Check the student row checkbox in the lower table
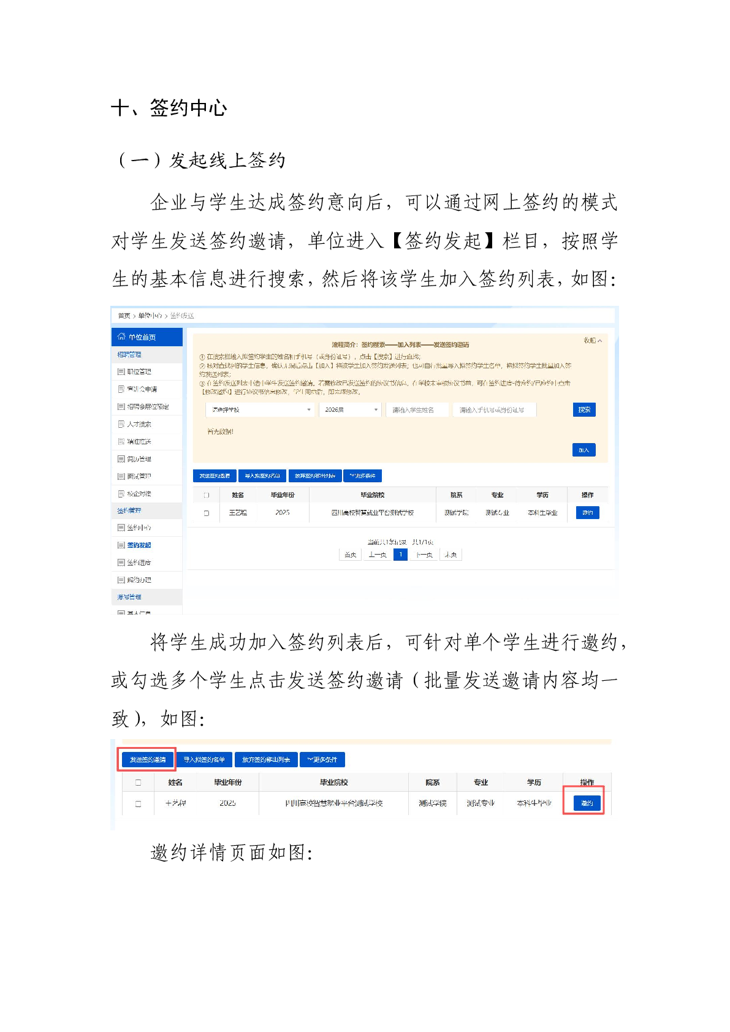Image resolution: width=730 pixels, height=1032 pixels. click(x=138, y=803)
